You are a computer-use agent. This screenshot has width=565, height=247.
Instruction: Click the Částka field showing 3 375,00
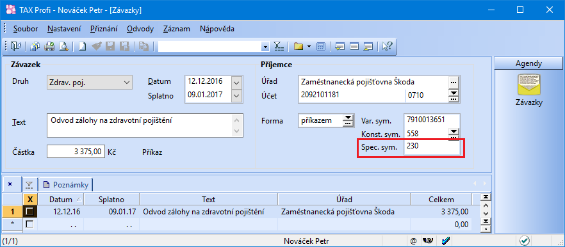(x=76, y=152)
